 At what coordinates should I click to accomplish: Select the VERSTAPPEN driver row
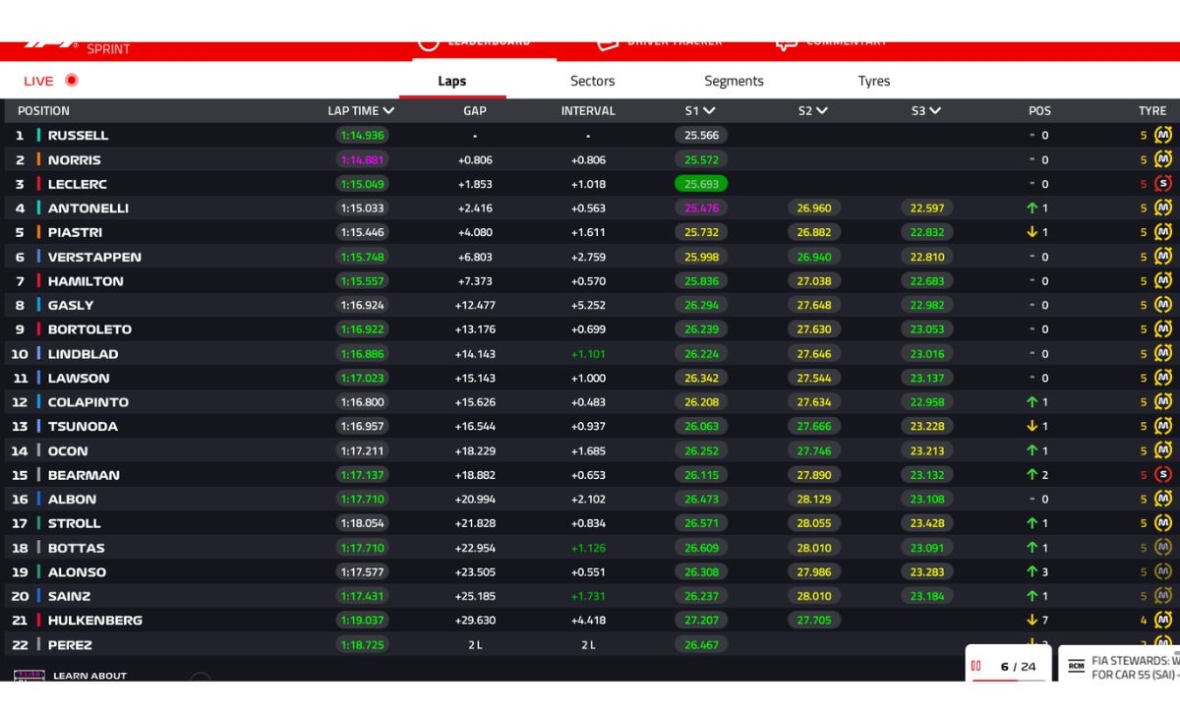pyautogui.click(x=590, y=257)
